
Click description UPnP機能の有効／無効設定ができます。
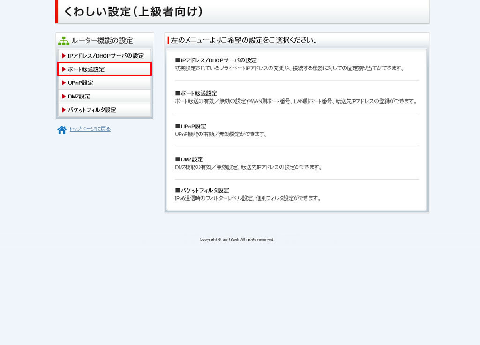221,134
